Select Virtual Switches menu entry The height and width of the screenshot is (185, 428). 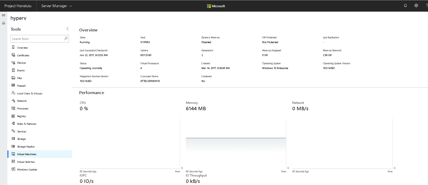pyautogui.click(x=26, y=162)
